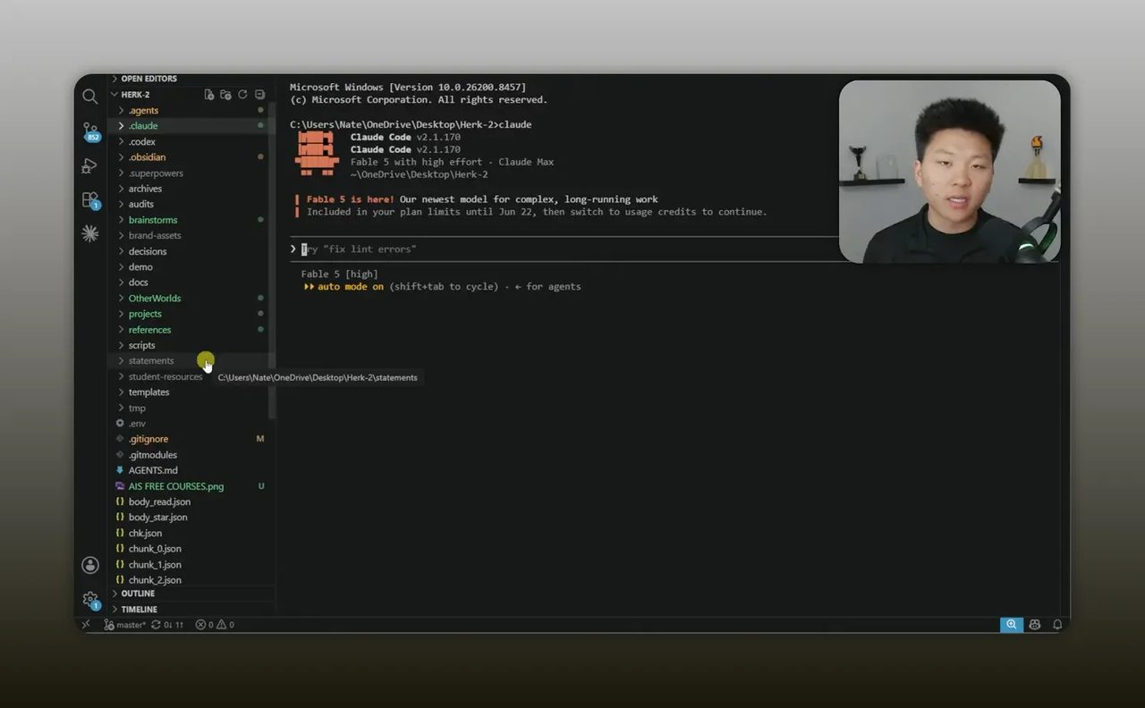The height and width of the screenshot is (708, 1145).
Task: Open the Copilot status icon
Action: point(1035,625)
